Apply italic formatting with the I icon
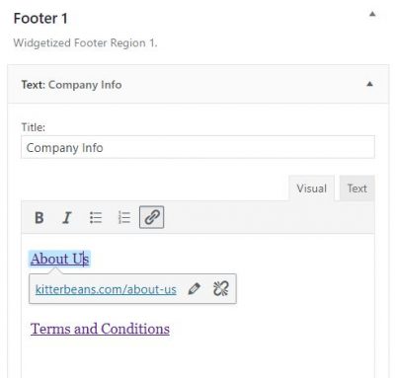Viewport: 395px width, 378px height. point(67,217)
